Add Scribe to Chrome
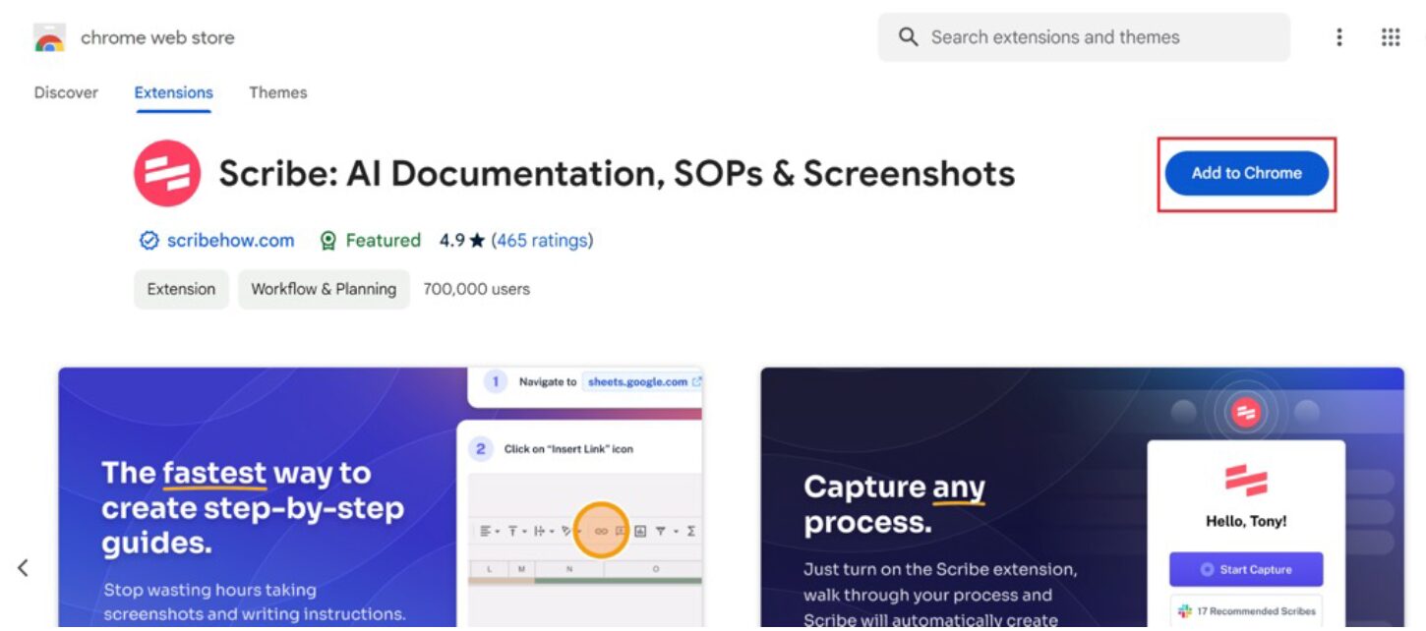This screenshot has width=1426, height=631. coord(1245,172)
